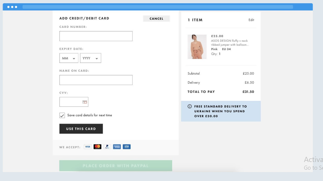Image resolution: width=323 pixels, height=181 pixels.
Task: Click the American Express logo
Action: [x=117, y=147]
